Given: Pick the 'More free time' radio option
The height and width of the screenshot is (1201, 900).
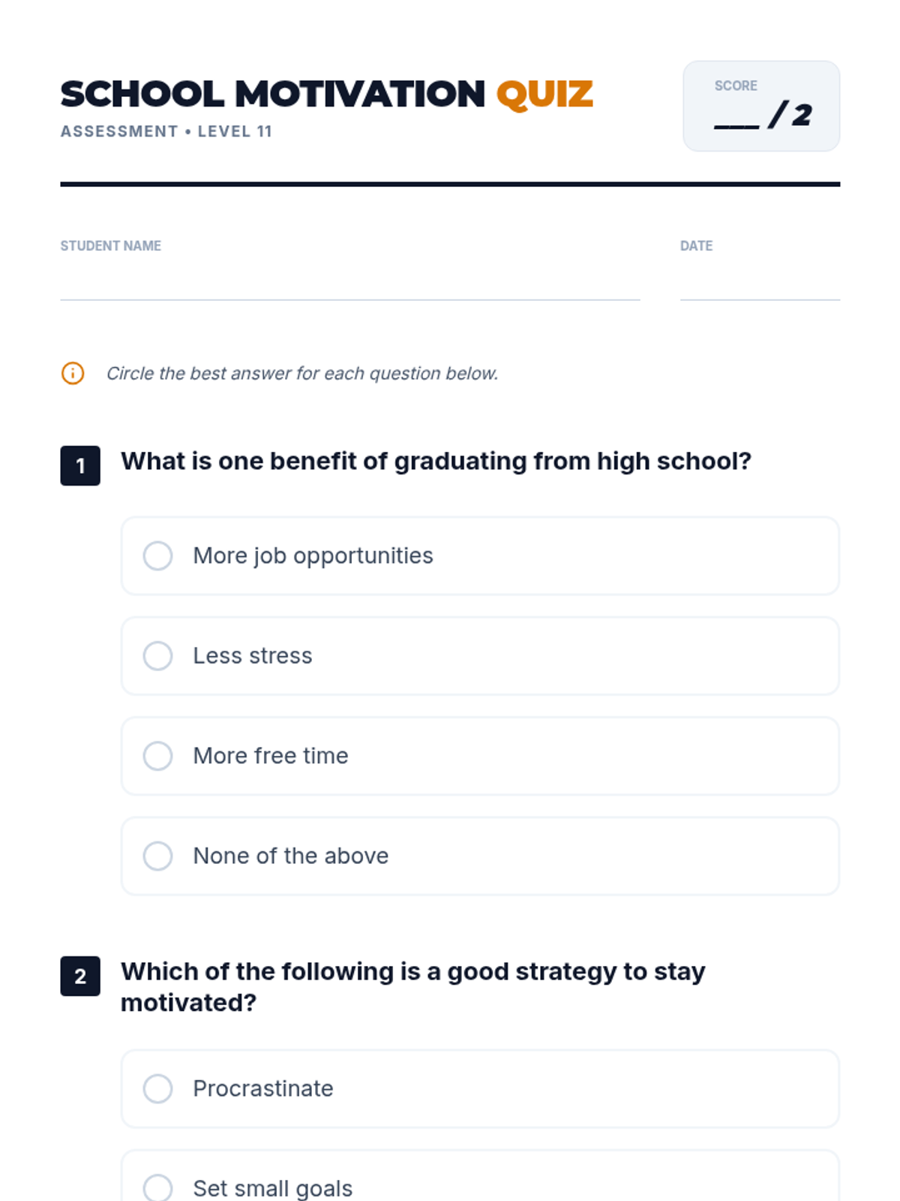Looking at the screenshot, I should [158, 756].
